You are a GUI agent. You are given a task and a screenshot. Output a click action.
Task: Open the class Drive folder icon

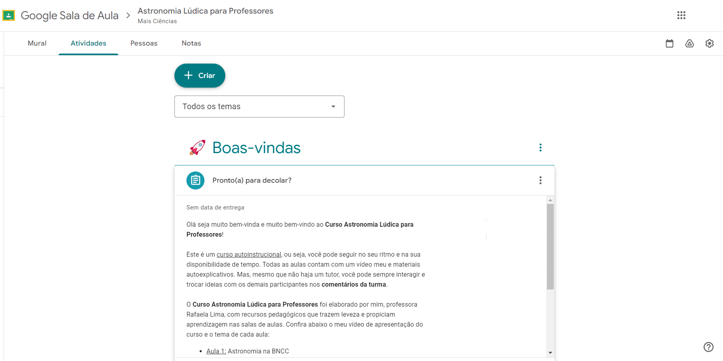point(689,43)
